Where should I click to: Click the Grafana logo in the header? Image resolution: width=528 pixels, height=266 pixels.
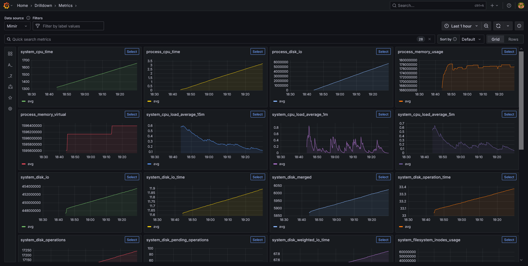(6, 6)
